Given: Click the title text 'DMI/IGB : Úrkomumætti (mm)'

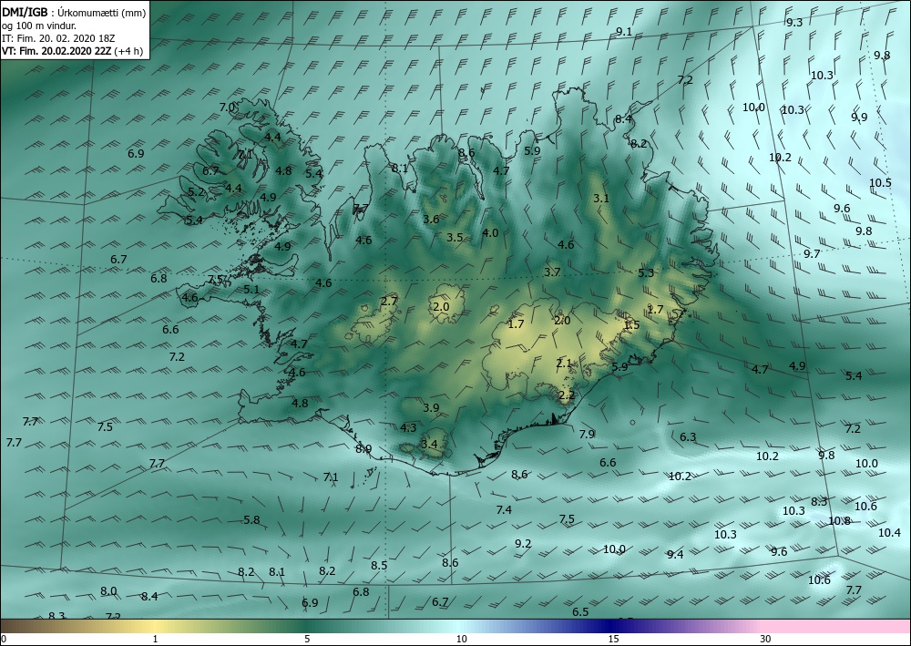Looking at the screenshot, I should point(74,12).
